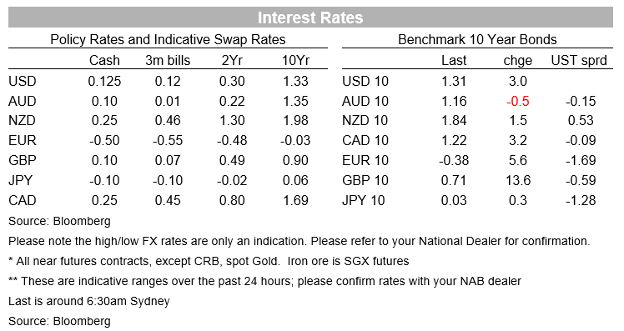Click the Last is around 6:30am Sydney note

tap(88, 301)
